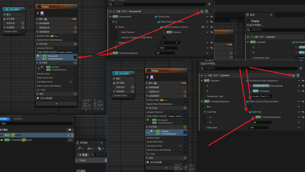Click add icon beside 系统生成 in upper-left NS_Dissolve node
The width and height of the screenshot is (305, 172).
click(23, 23)
